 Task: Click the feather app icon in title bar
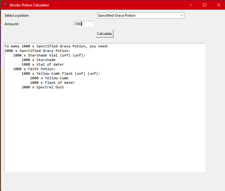coord(5,5)
